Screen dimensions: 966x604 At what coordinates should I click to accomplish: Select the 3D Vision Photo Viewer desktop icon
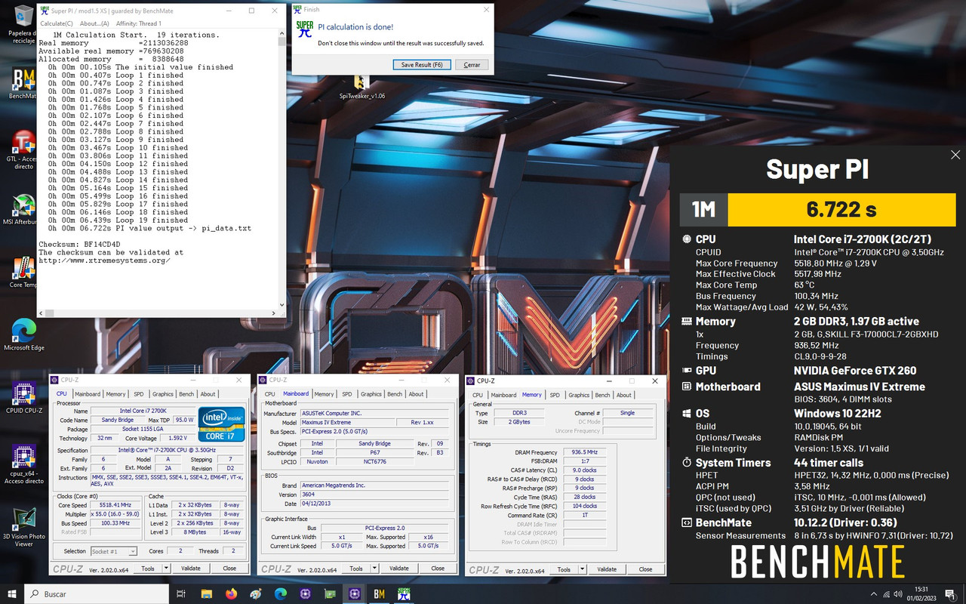coord(24,527)
